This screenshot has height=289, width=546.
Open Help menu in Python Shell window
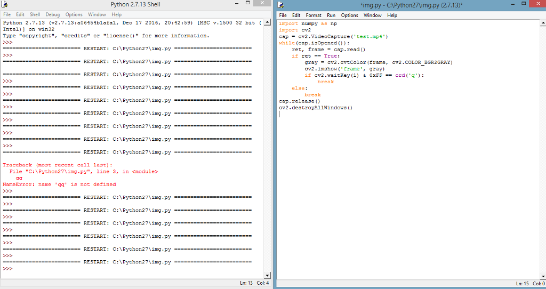tap(117, 14)
